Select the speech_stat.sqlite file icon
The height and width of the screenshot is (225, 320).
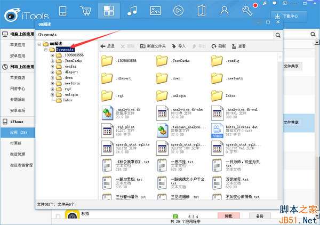pyautogui.click(x=107, y=148)
